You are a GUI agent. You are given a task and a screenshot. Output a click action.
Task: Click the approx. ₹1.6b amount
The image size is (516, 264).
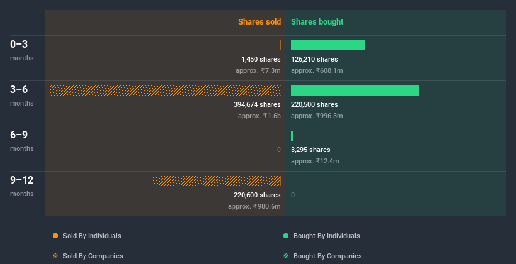click(260, 116)
